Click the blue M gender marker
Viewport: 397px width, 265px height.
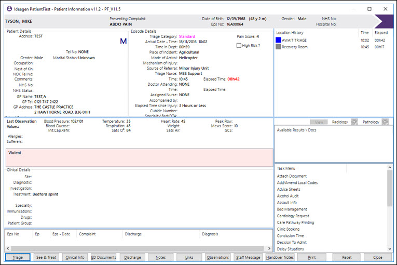pos(124,41)
